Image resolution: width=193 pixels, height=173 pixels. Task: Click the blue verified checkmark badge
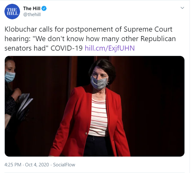[44, 9]
